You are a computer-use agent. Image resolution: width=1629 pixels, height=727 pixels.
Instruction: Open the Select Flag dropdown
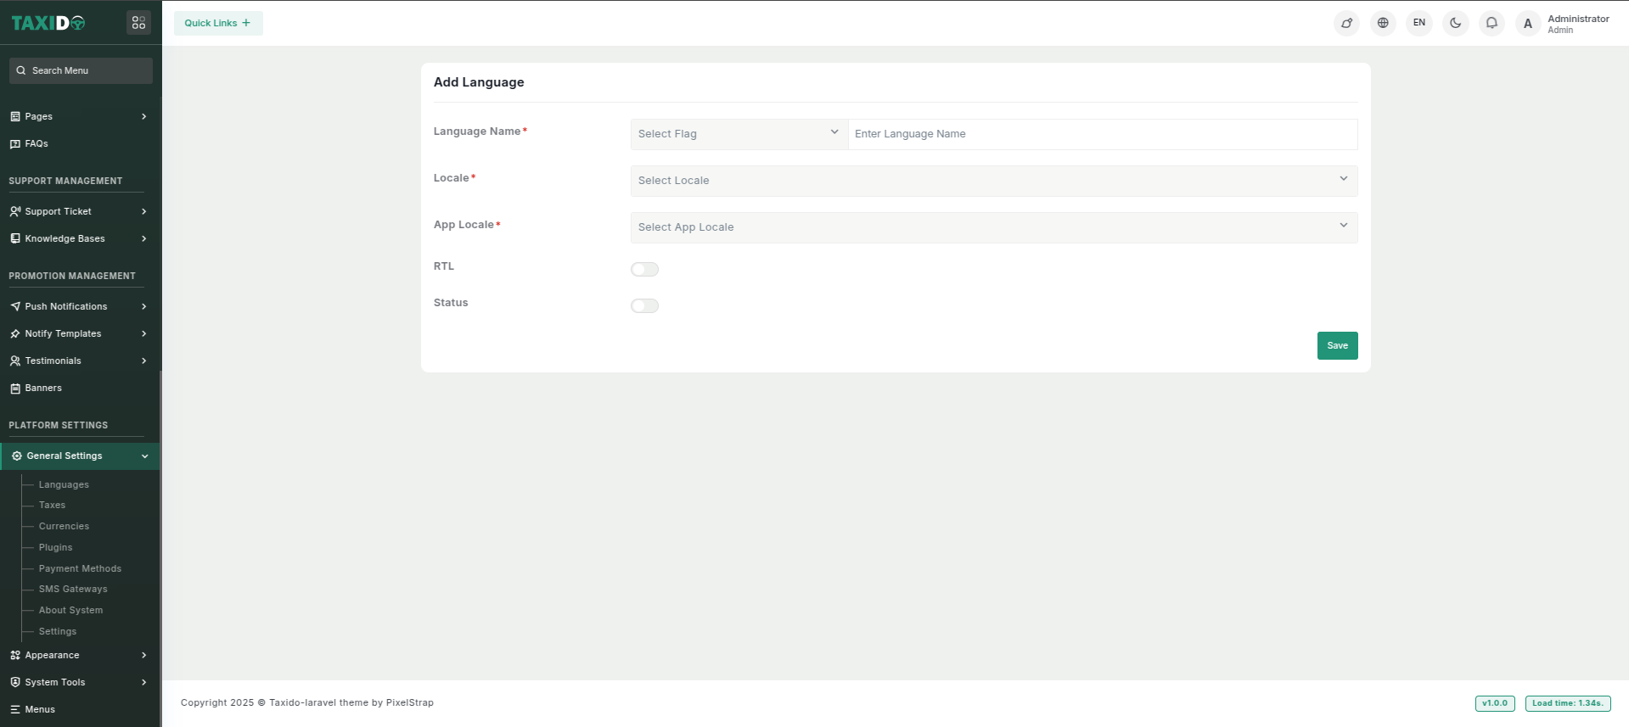coord(739,134)
